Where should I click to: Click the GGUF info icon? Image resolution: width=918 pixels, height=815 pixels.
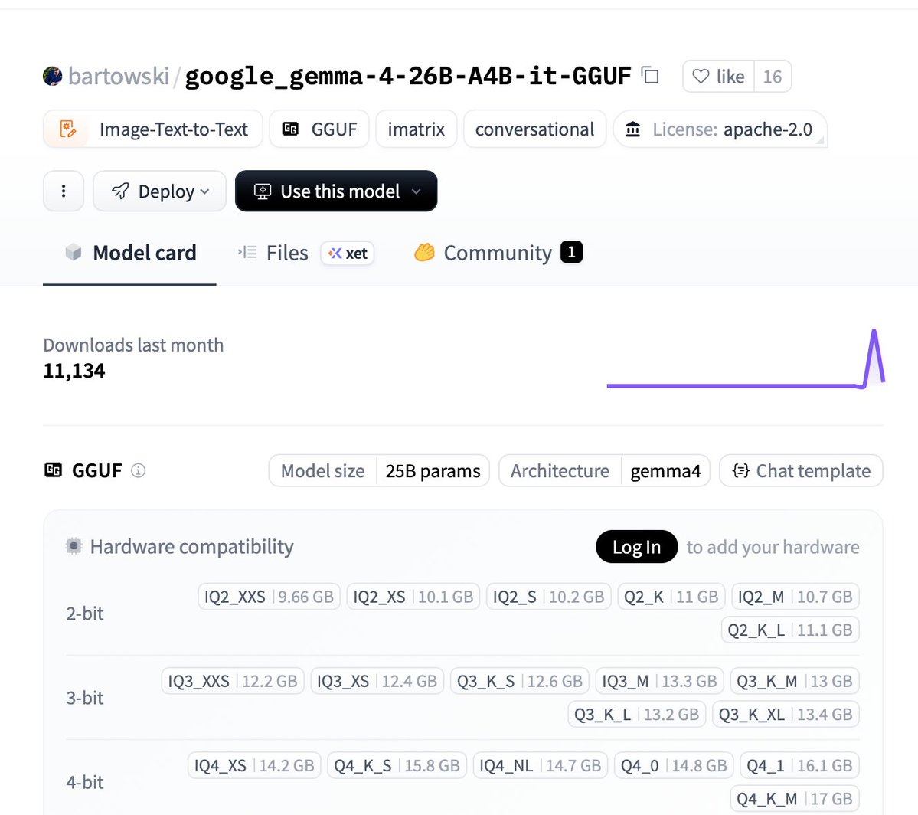(138, 470)
